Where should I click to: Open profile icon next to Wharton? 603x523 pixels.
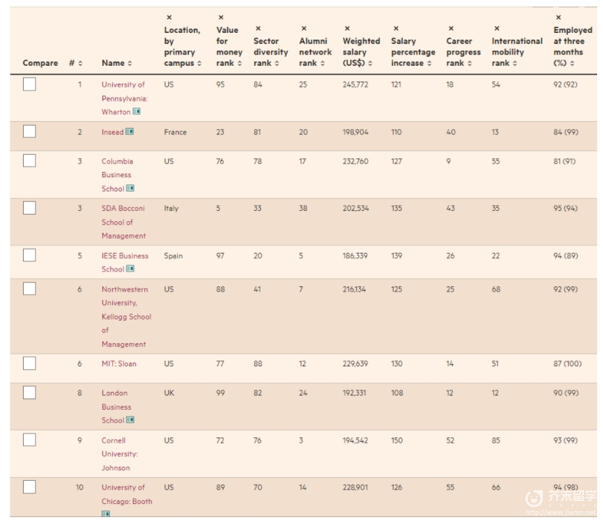pyautogui.click(x=136, y=111)
